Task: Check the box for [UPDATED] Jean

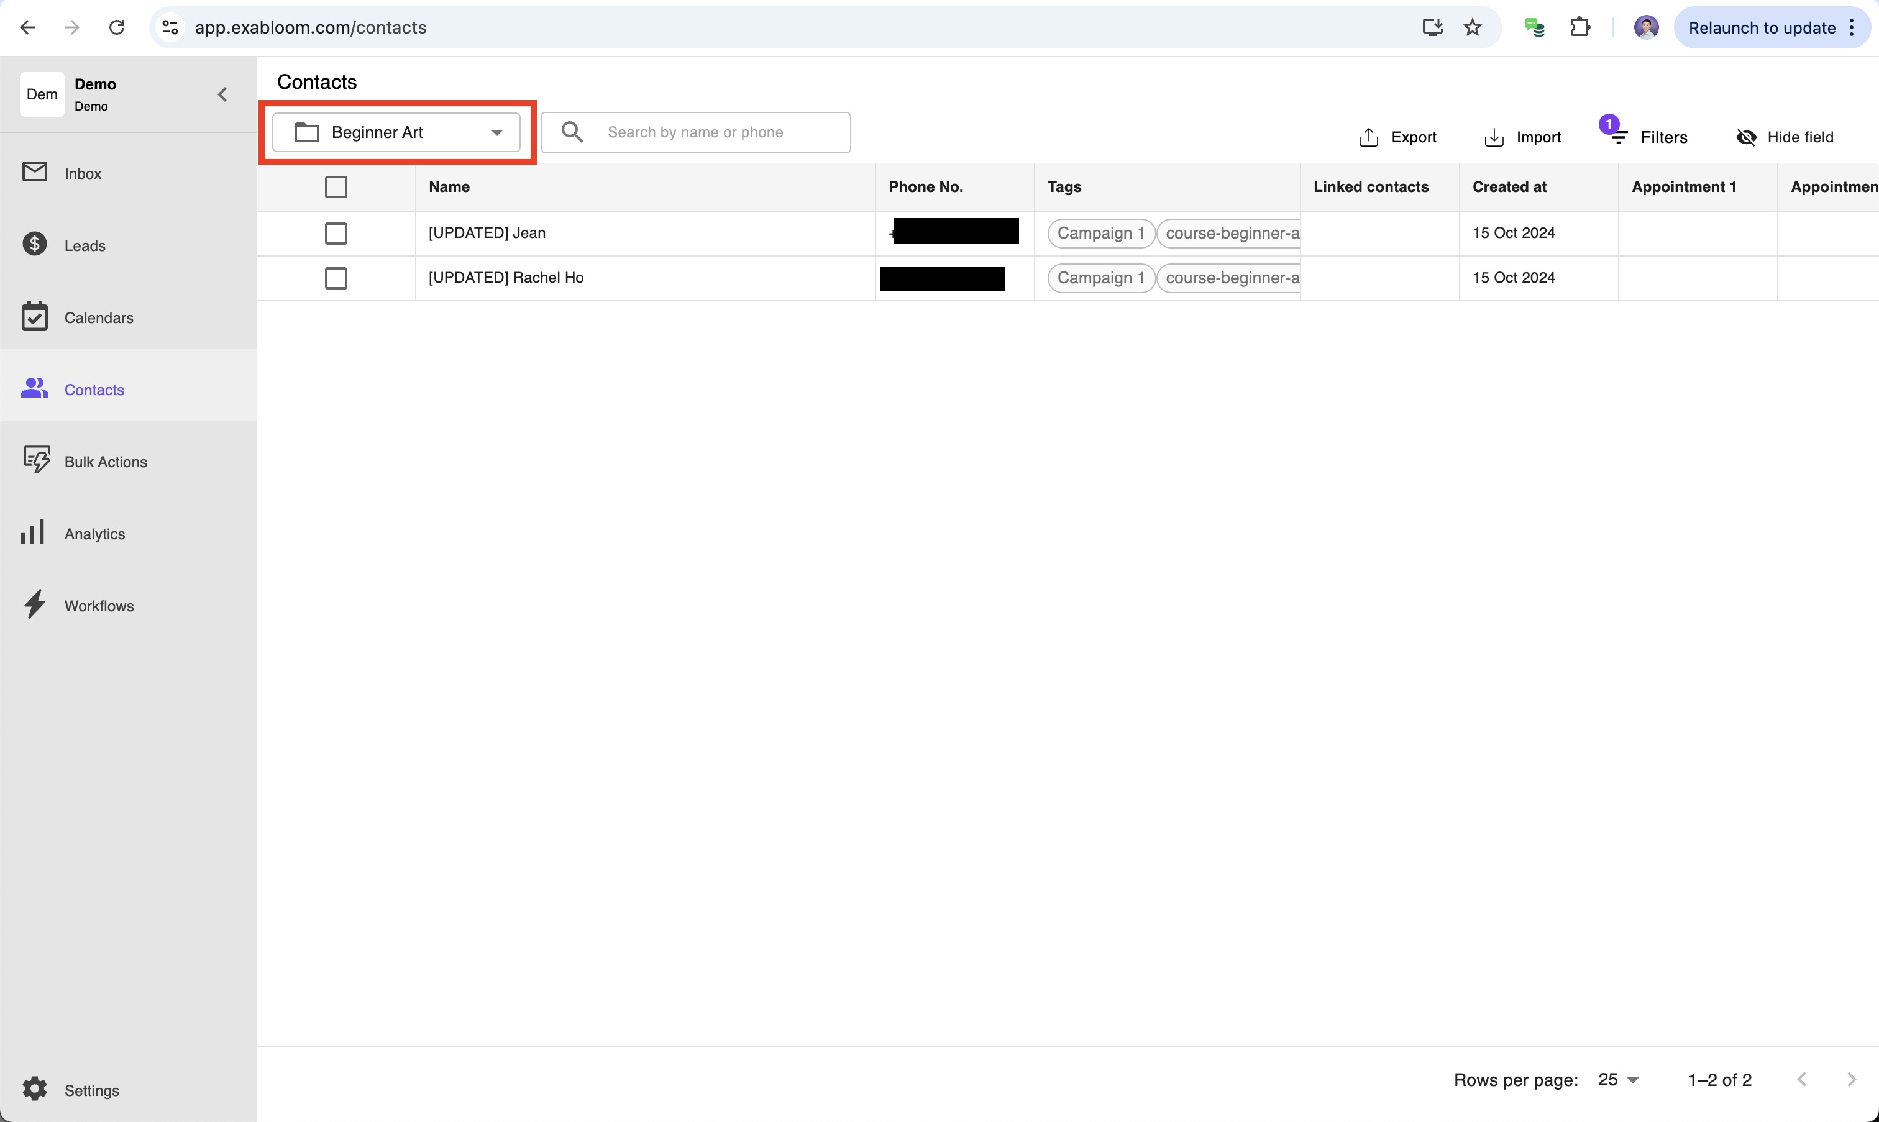Action: (x=336, y=233)
